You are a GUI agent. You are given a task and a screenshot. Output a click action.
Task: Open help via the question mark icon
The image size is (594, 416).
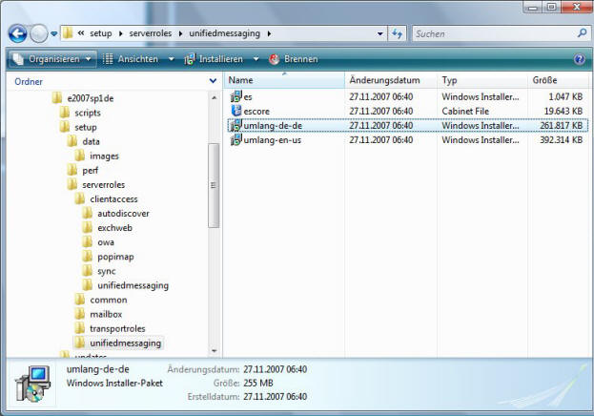click(580, 59)
